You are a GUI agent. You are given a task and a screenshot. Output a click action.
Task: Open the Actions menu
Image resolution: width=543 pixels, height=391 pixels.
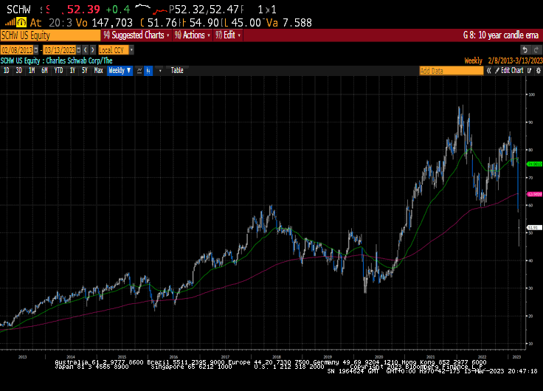[193, 35]
